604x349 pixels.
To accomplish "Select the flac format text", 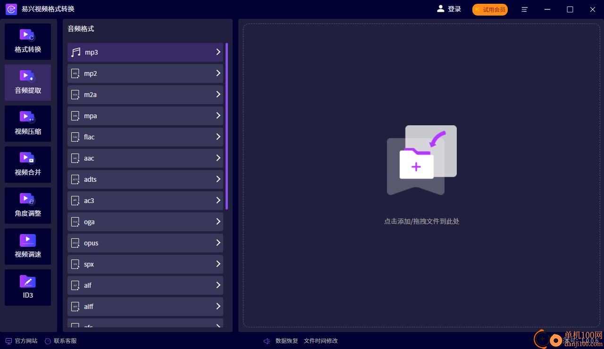I will (89, 137).
